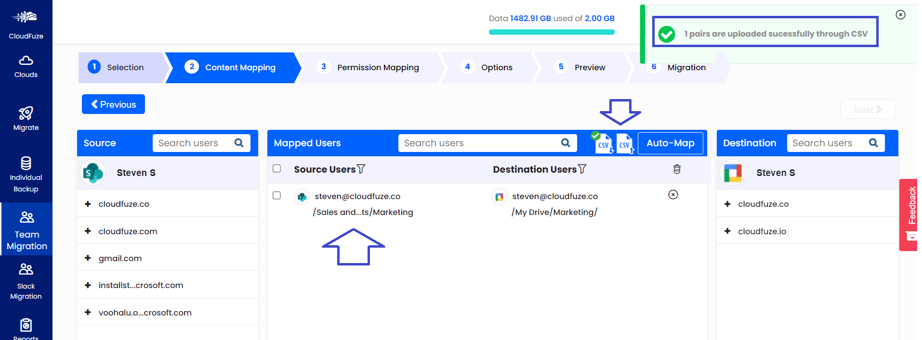Click the 1482.91 GB data value
Screen dimensions: 922x340
pyautogui.click(x=530, y=18)
